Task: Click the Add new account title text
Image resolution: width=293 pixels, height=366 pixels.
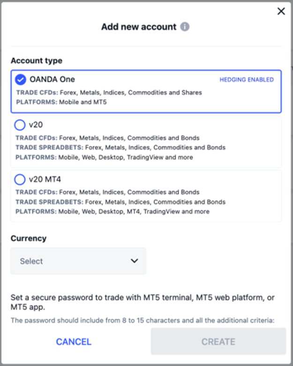Action: pyautogui.click(x=139, y=27)
